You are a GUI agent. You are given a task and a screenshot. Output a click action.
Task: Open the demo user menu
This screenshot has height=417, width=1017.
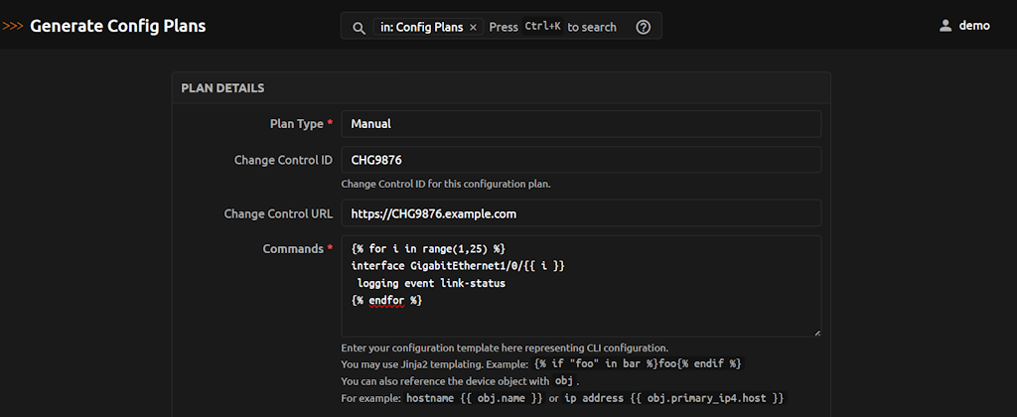click(964, 26)
